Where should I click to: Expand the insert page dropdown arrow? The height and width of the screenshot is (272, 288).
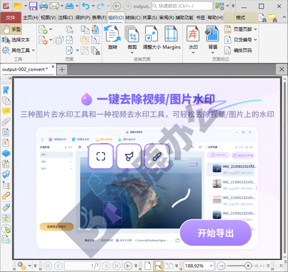tap(51, 29)
